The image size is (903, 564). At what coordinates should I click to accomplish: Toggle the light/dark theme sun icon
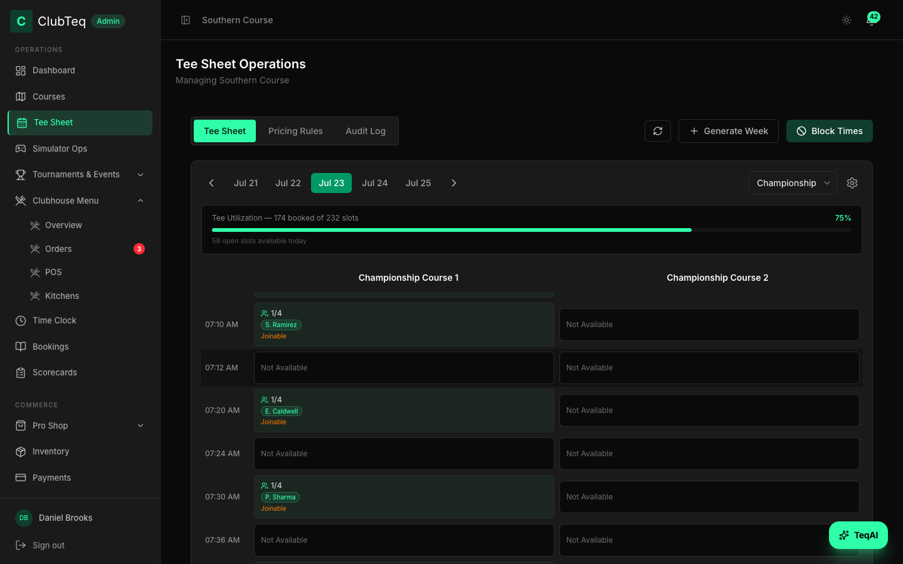pyautogui.click(x=847, y=20)
